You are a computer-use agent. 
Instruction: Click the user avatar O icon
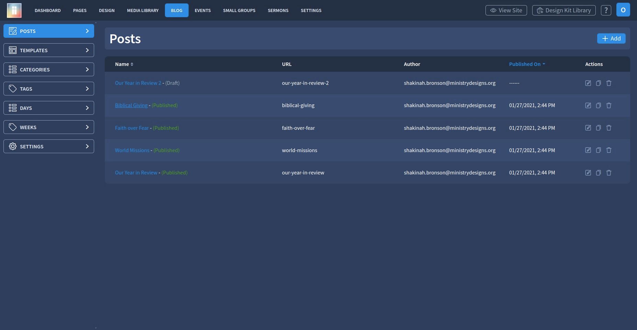(623, 10)
